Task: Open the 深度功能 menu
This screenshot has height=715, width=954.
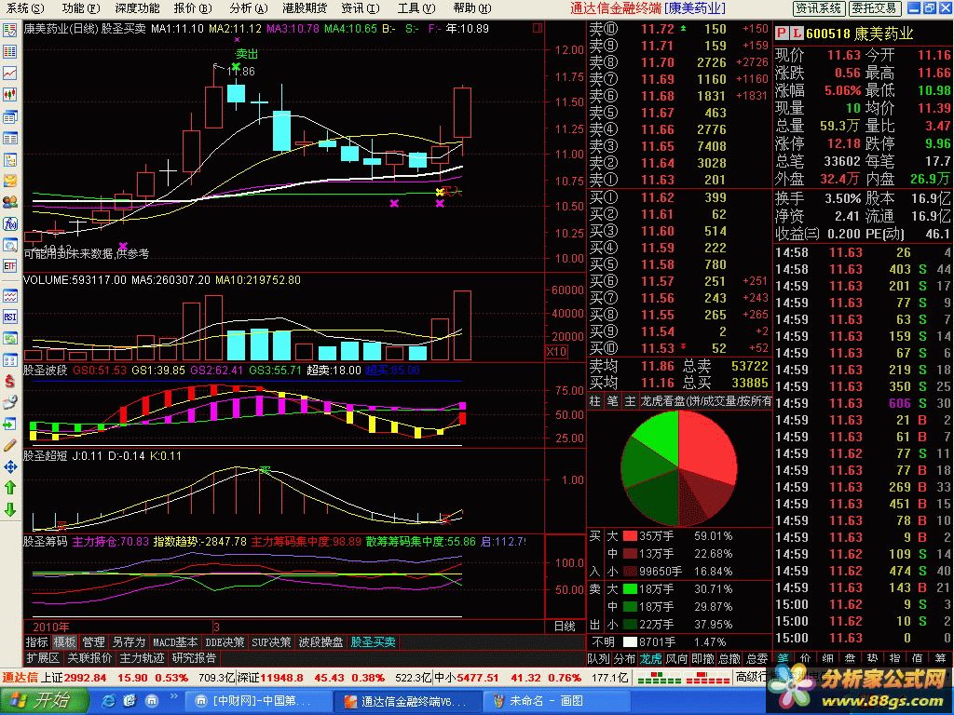Action: coord(137,7)
